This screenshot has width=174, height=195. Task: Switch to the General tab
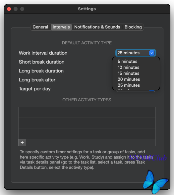pyautogui.click(x=40, y=27)
